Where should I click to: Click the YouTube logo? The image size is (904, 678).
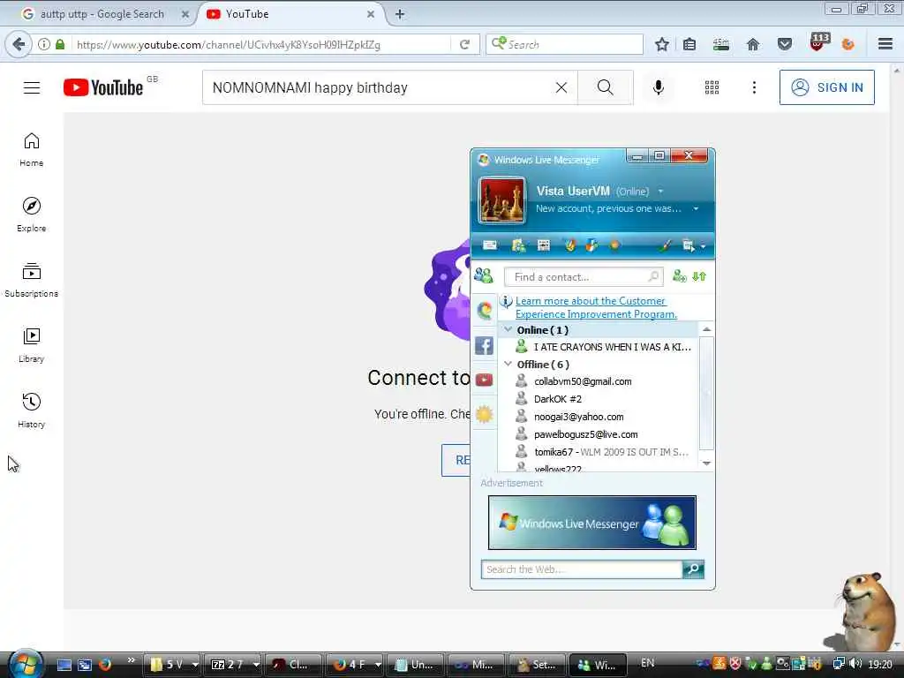tap(103, 87)
